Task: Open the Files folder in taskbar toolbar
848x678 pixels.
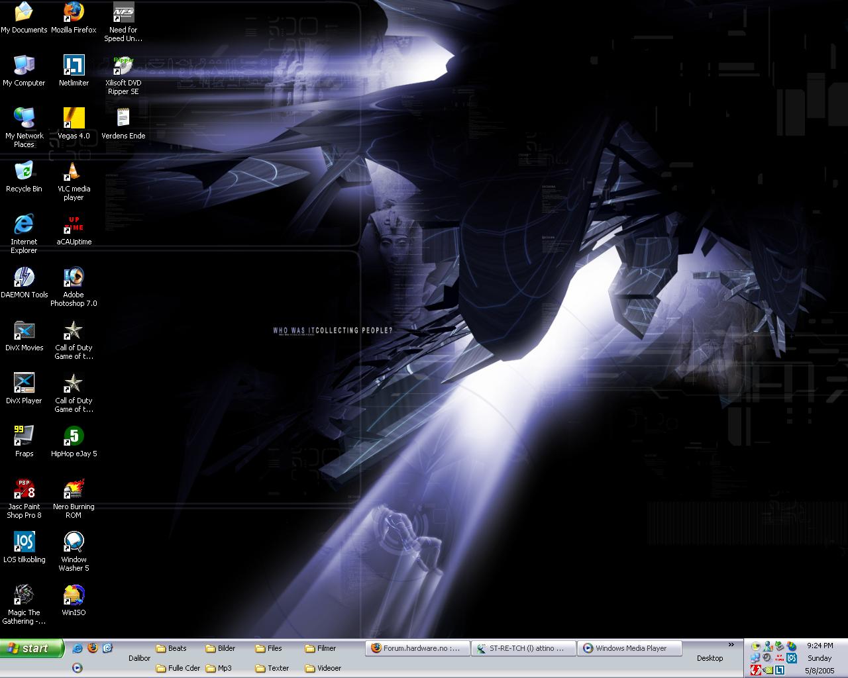Action: [x=269, y=648]
